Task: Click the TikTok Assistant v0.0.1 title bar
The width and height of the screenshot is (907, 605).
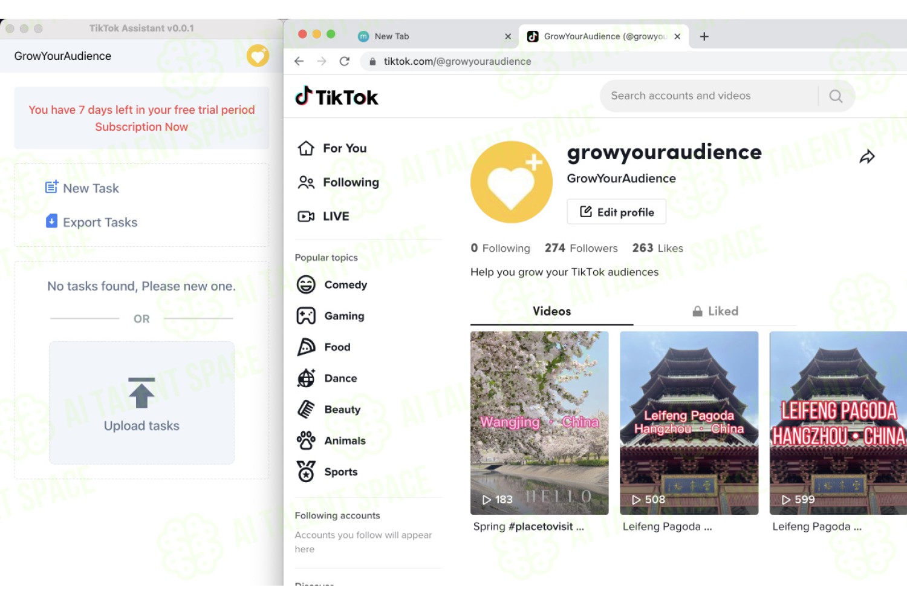Action: 141,28
